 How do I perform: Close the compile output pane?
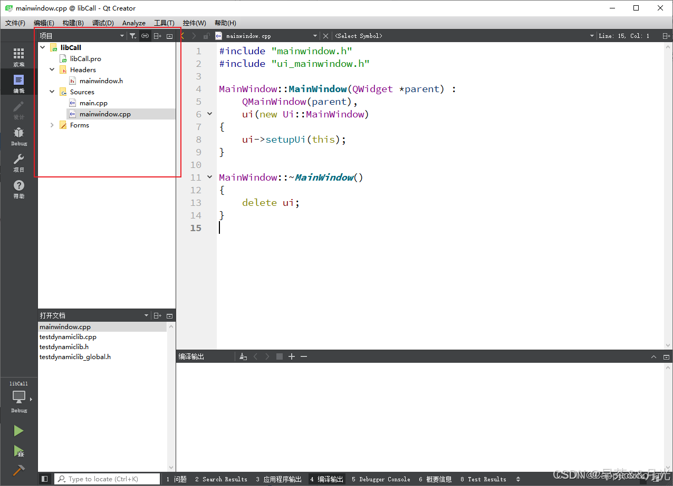(667, 356)
